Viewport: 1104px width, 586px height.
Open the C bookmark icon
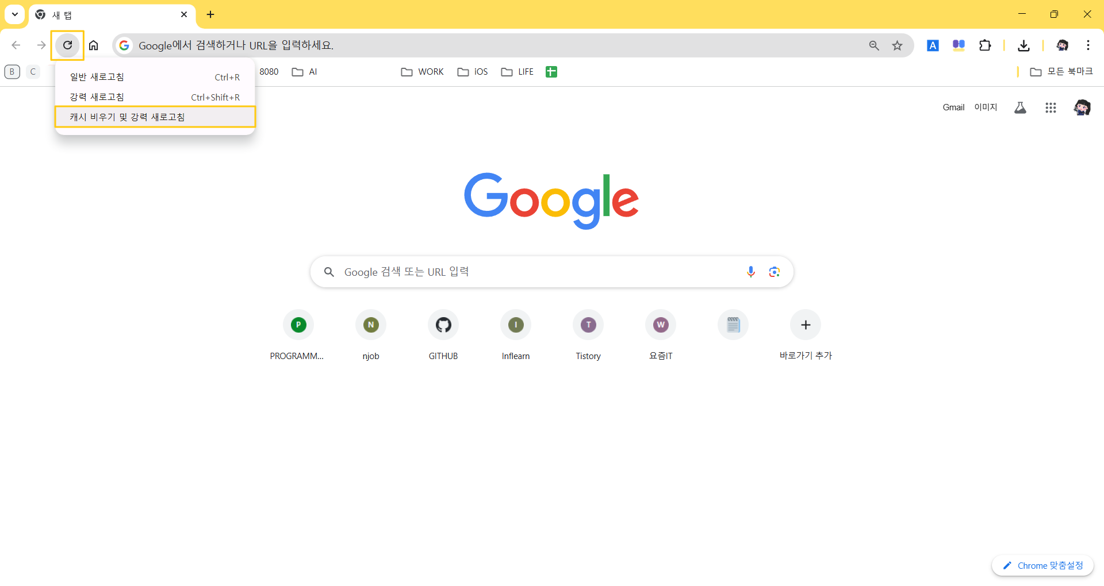(33, 72)
